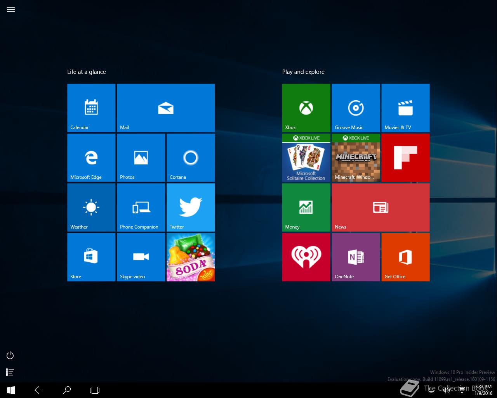Launch Microsoft Solitaire Collection tile
Screen dimensions: 497x398
tap(306, 158)
